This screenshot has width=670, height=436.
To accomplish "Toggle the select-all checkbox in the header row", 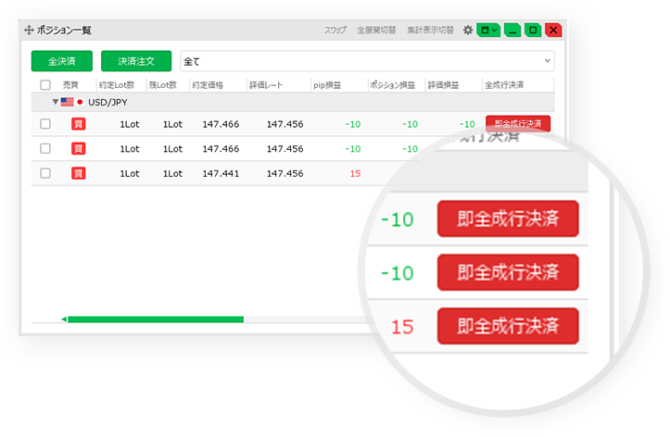I will click(45, 85).
